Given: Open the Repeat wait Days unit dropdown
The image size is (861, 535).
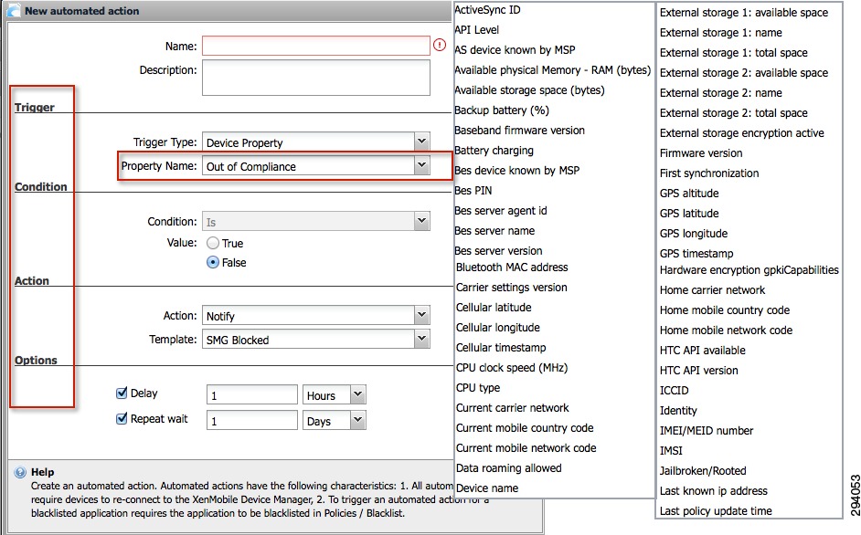Looking at the screenshot, I should pos(357,420).
